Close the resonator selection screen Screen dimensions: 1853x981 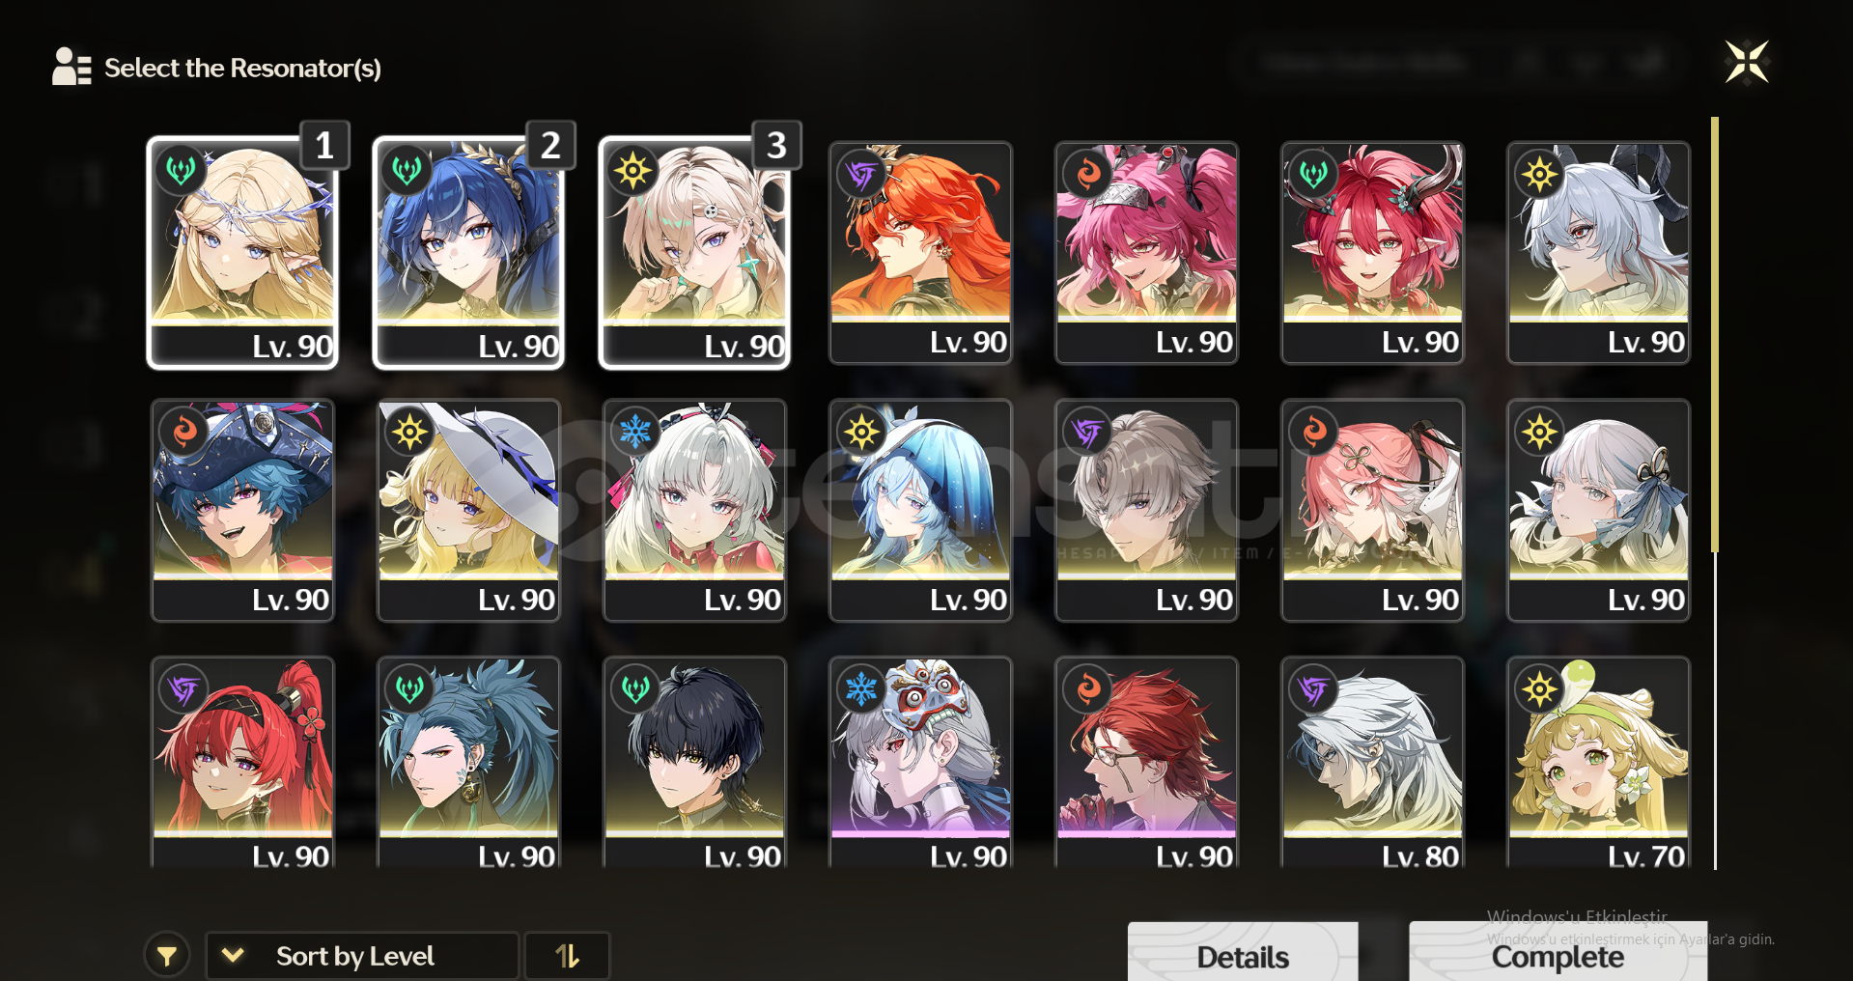click(1747, 63)
